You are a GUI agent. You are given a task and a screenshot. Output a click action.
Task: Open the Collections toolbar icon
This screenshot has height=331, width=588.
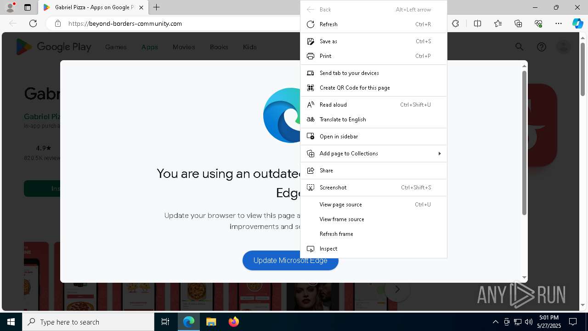click(518, 23)
